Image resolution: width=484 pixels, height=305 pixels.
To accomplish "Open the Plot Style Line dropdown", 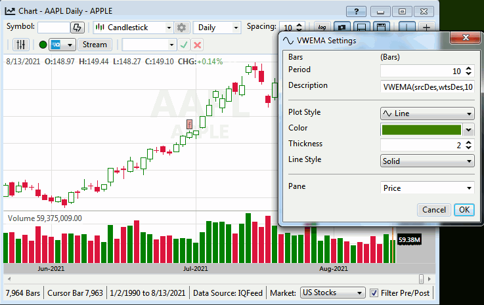I will tap(428, 113).
